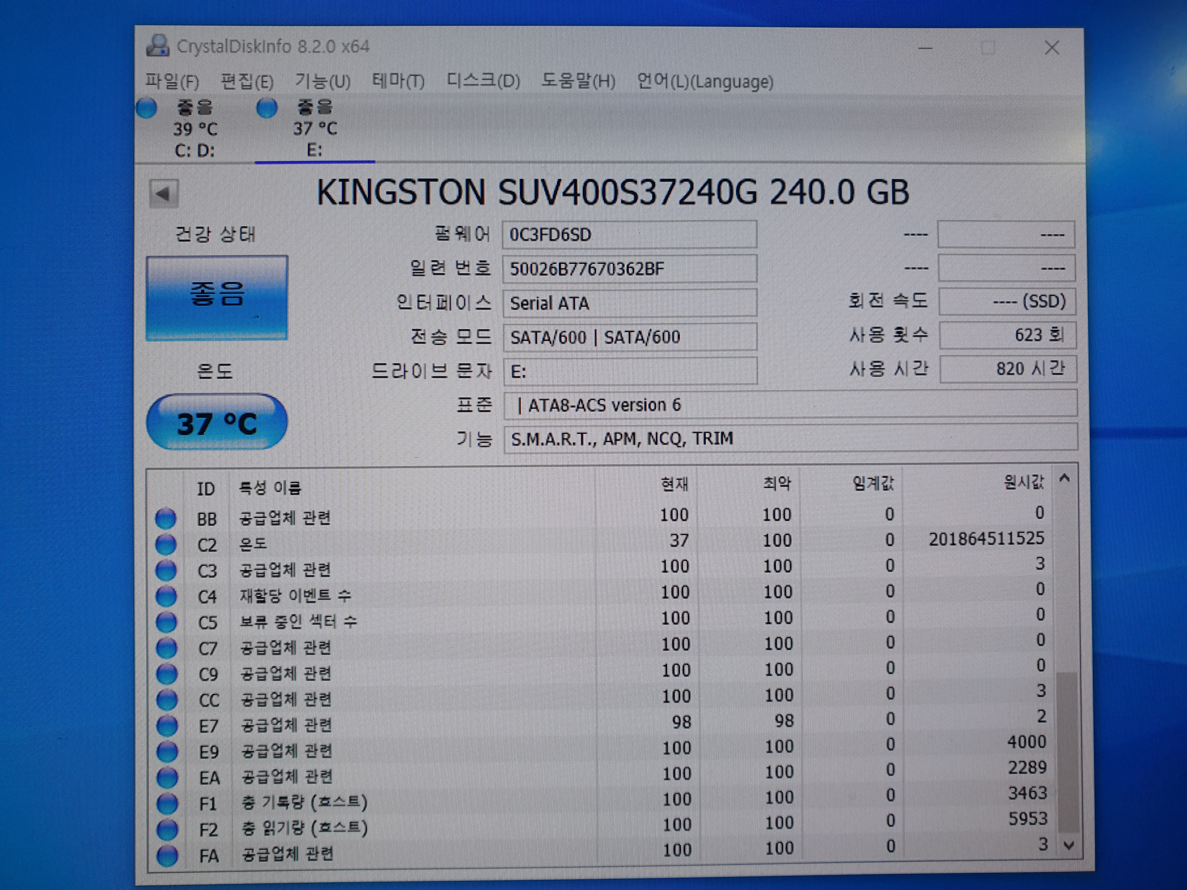1187x890 pixels.
Task: Open the 테마(T) menu
Action: [398, 82]
